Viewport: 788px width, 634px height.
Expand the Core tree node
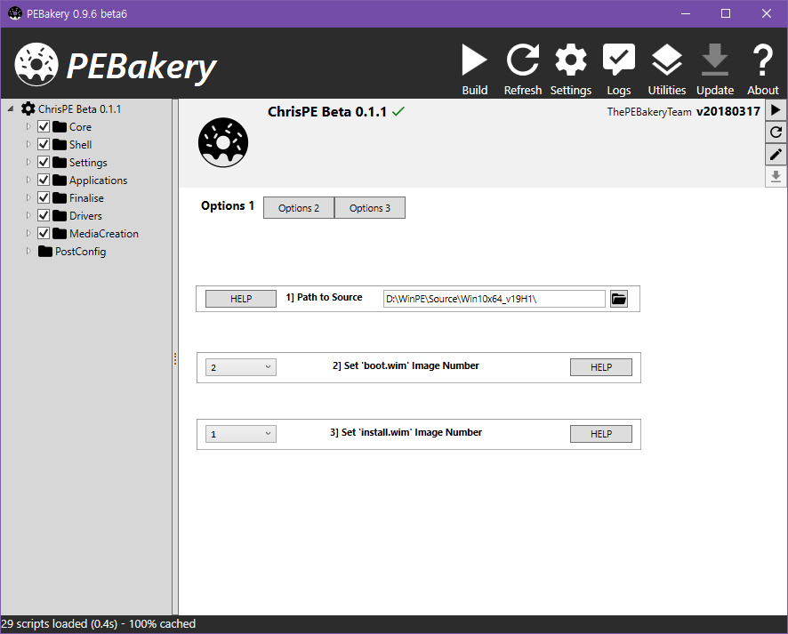click(28, 126)
